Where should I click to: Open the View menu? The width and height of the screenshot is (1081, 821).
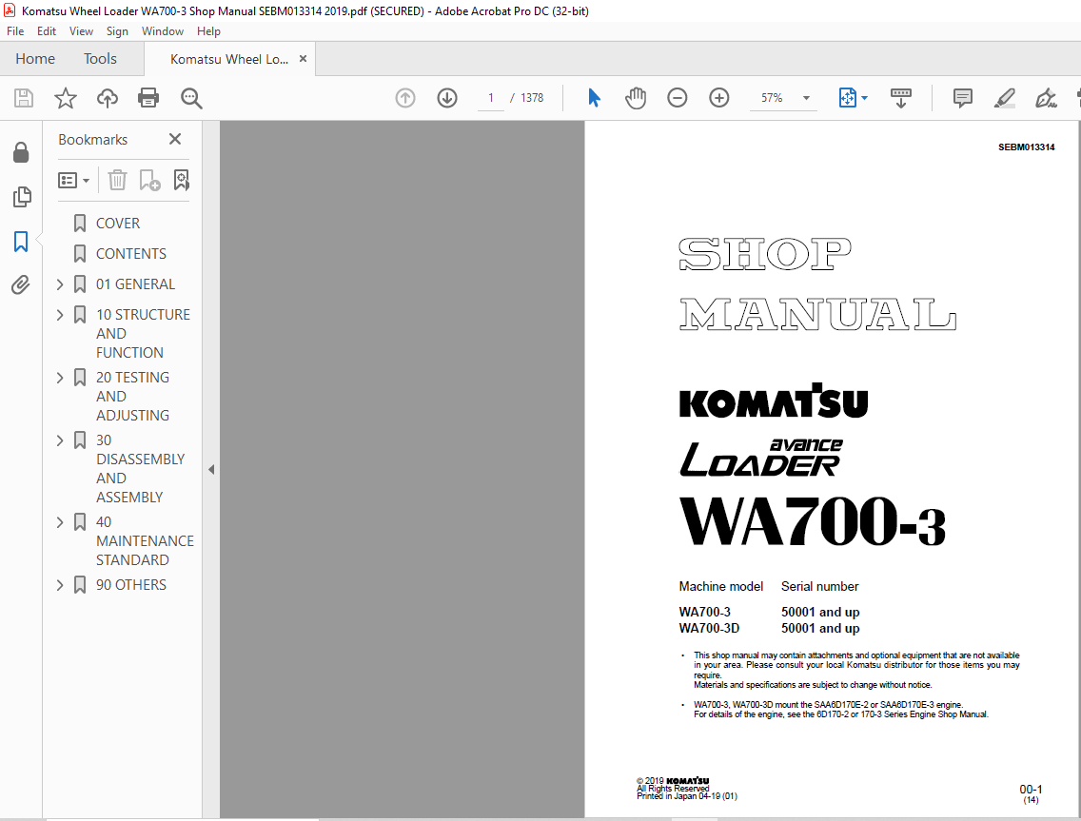pyautogui.click(x=81, y=31)
